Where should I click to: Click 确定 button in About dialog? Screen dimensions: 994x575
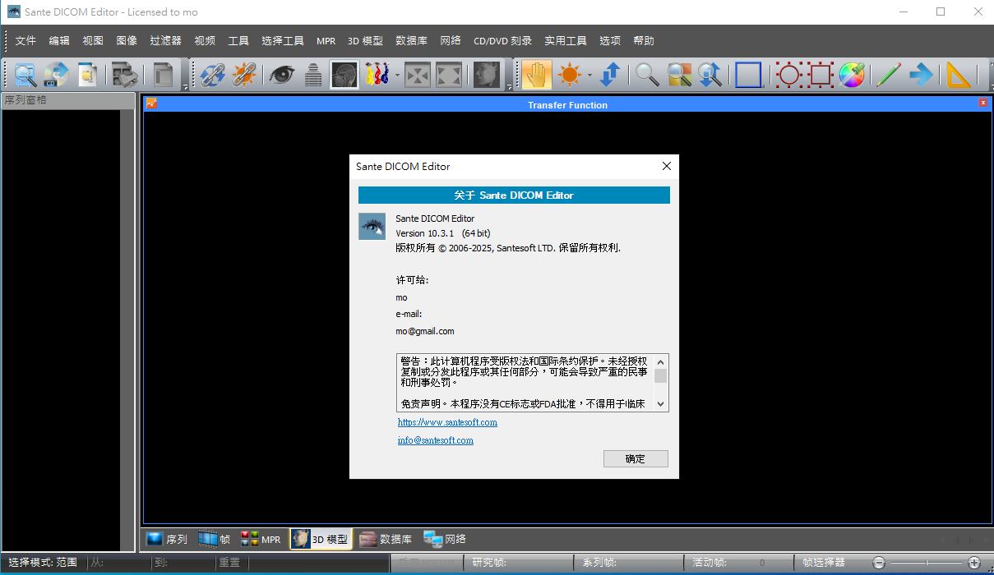[x=636, y=459]
